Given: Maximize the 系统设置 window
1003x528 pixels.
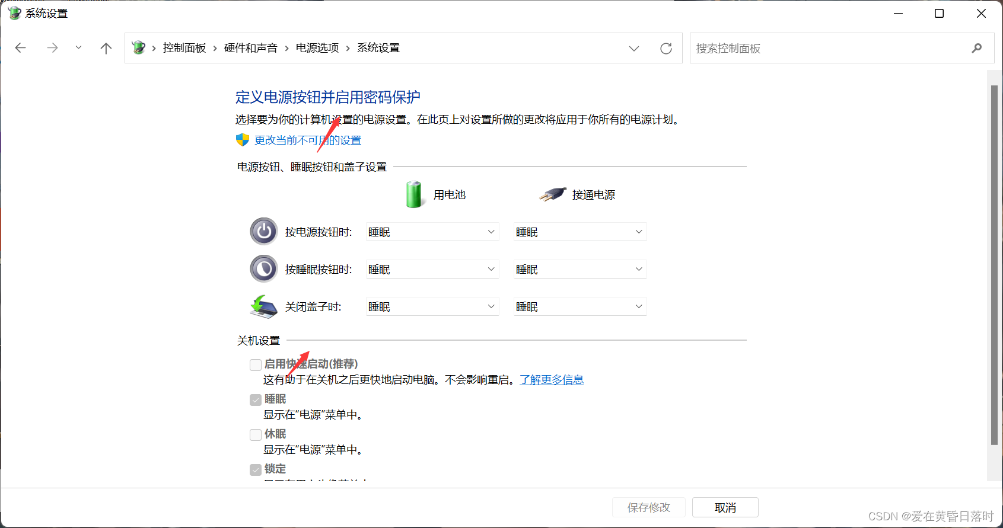Looking at the screenshot, I should tap(939, 13).
